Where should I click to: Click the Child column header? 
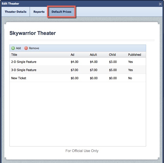pyautogui.click(x=112, y=55)
